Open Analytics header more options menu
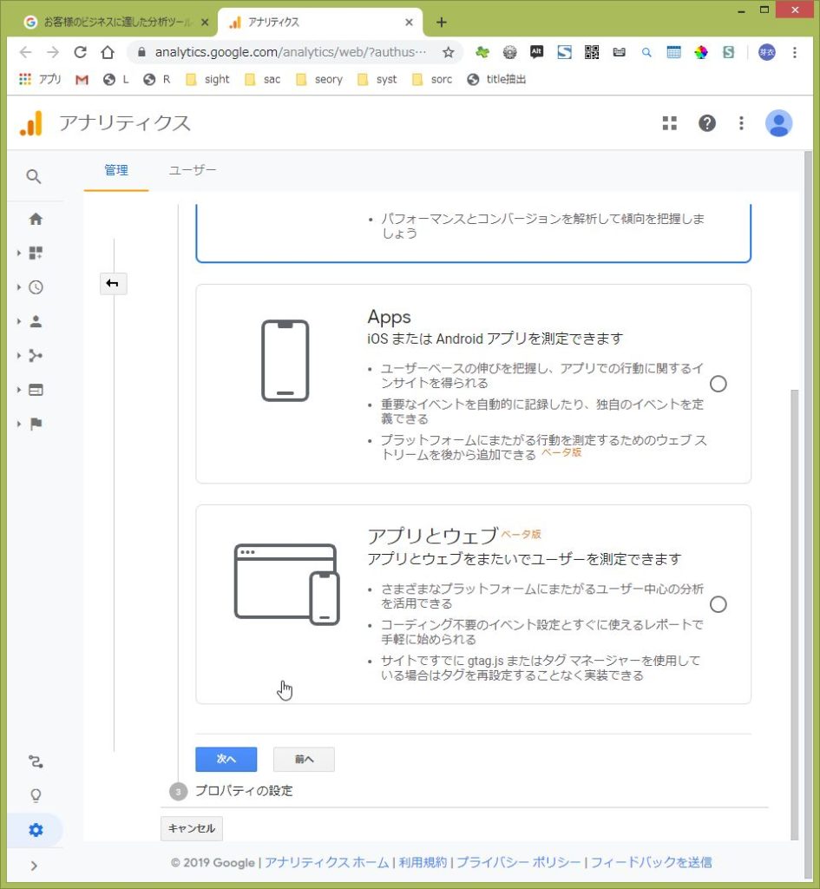The width and height of the screenshot is (820, 889). [741, 123]
